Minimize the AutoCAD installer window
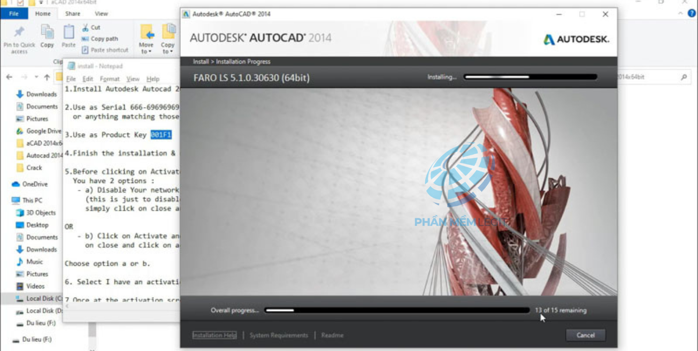This screenshot has height=351, width=698. [x=558, y=14]
